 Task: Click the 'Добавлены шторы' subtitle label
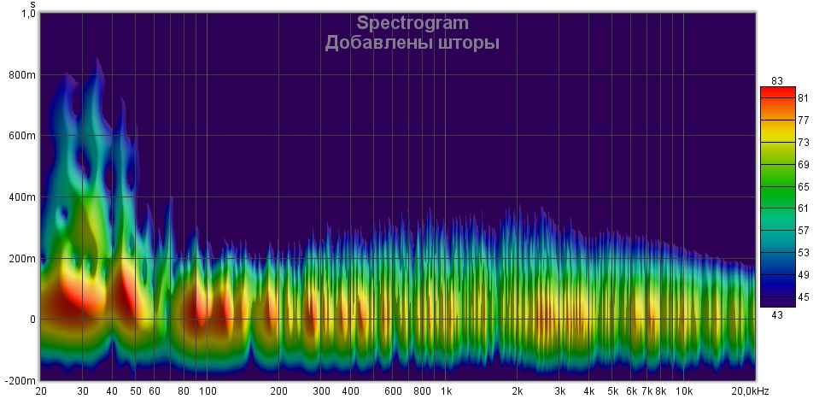412,43
